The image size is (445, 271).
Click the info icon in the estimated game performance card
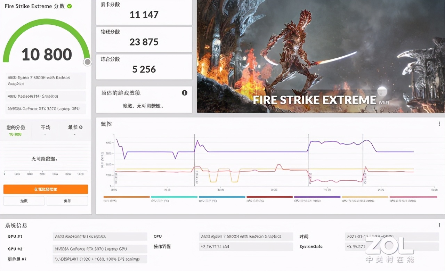[x=185, y=93]
